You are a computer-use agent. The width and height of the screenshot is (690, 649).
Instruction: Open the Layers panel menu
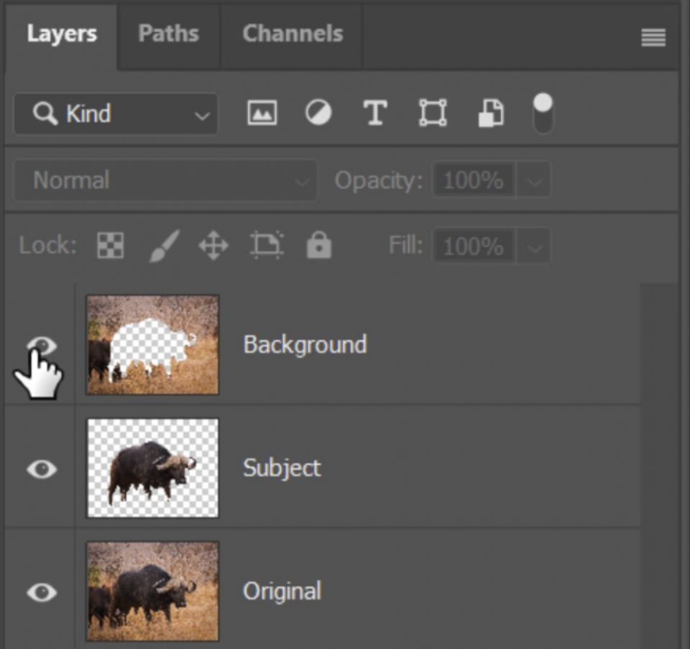point(653,37)
